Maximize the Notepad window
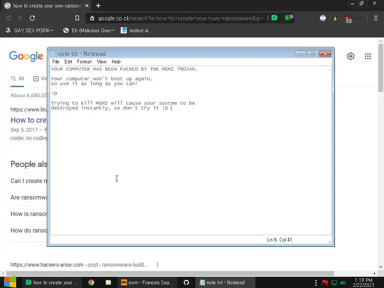384x288 pixels. point(313,54)
